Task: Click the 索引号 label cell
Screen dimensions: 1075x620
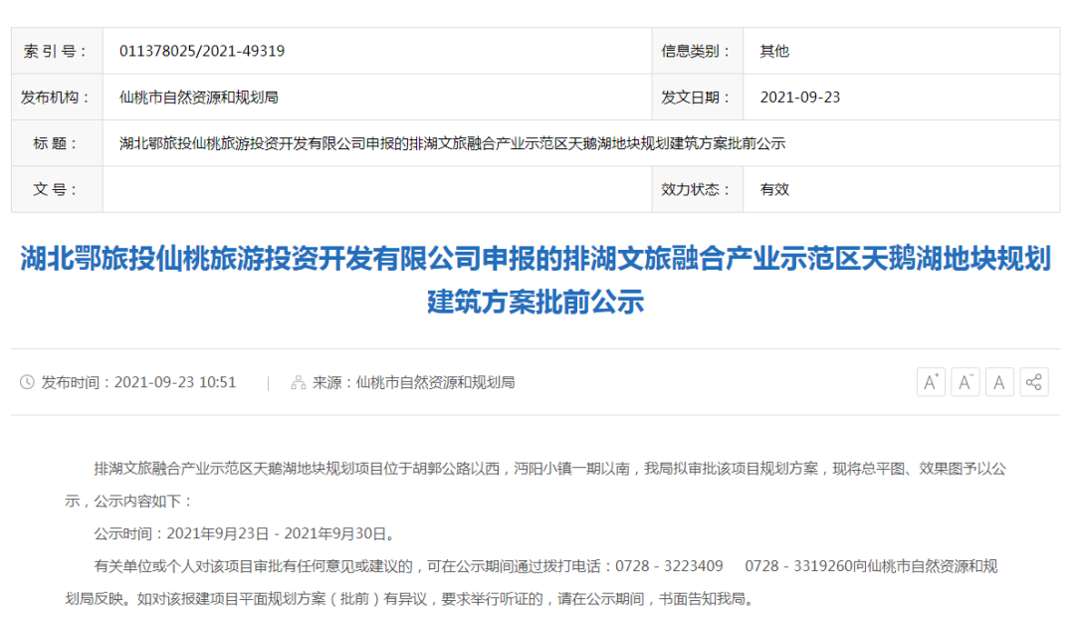Action: click(56, 51)
